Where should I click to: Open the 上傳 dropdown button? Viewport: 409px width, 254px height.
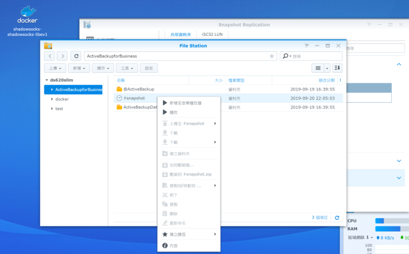point(55,68)
